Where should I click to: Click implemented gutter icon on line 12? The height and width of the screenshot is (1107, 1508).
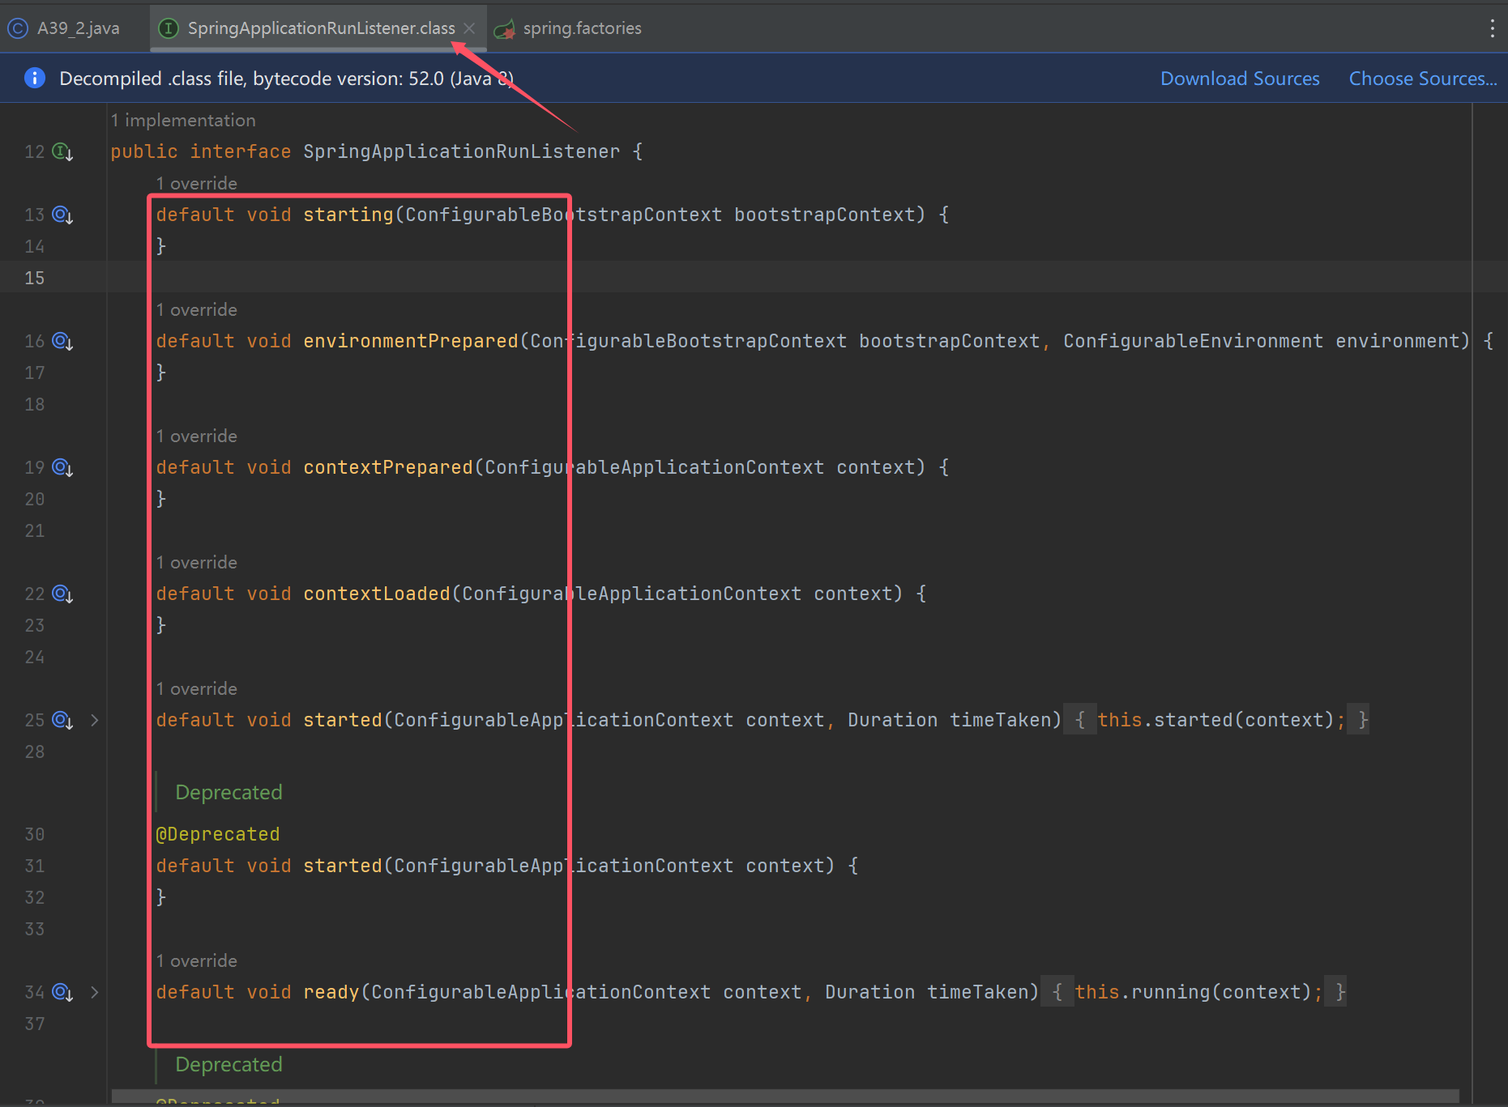point(62,151)
